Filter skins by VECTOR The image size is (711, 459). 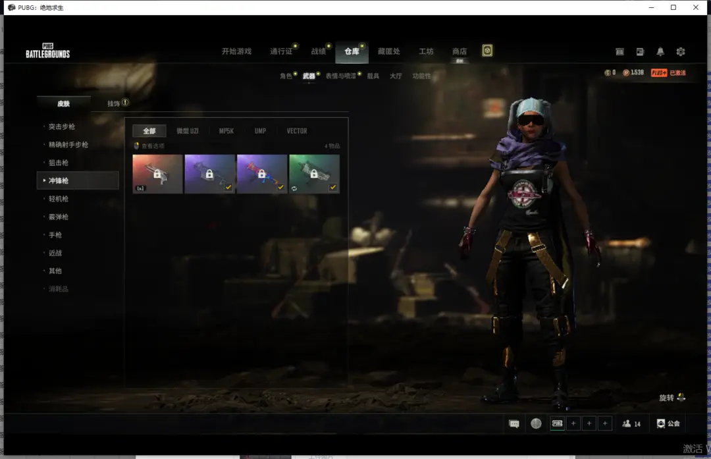tap(297, 130)
